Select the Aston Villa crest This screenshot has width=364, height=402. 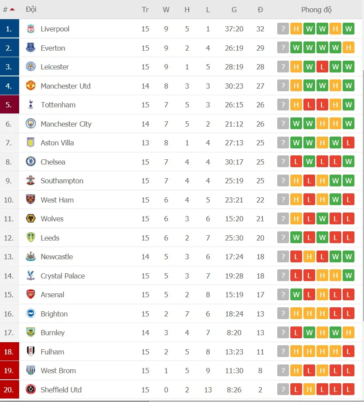31,143
